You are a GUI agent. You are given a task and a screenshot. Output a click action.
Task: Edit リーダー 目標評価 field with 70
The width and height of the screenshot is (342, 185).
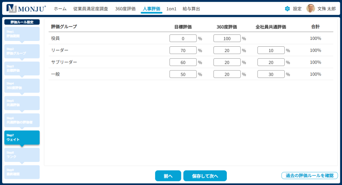(x=183, y=50)
